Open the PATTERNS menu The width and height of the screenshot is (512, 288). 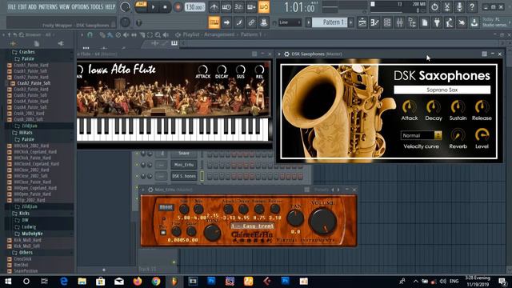coord(48,7)
